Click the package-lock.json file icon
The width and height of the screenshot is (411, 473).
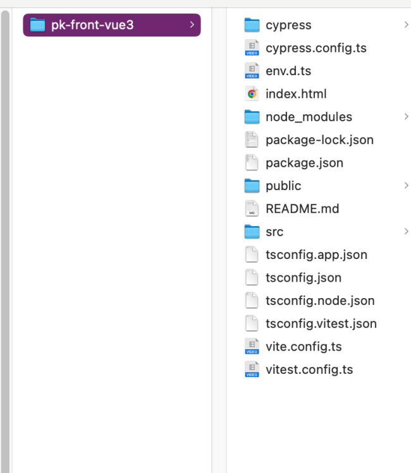(252, 140)
